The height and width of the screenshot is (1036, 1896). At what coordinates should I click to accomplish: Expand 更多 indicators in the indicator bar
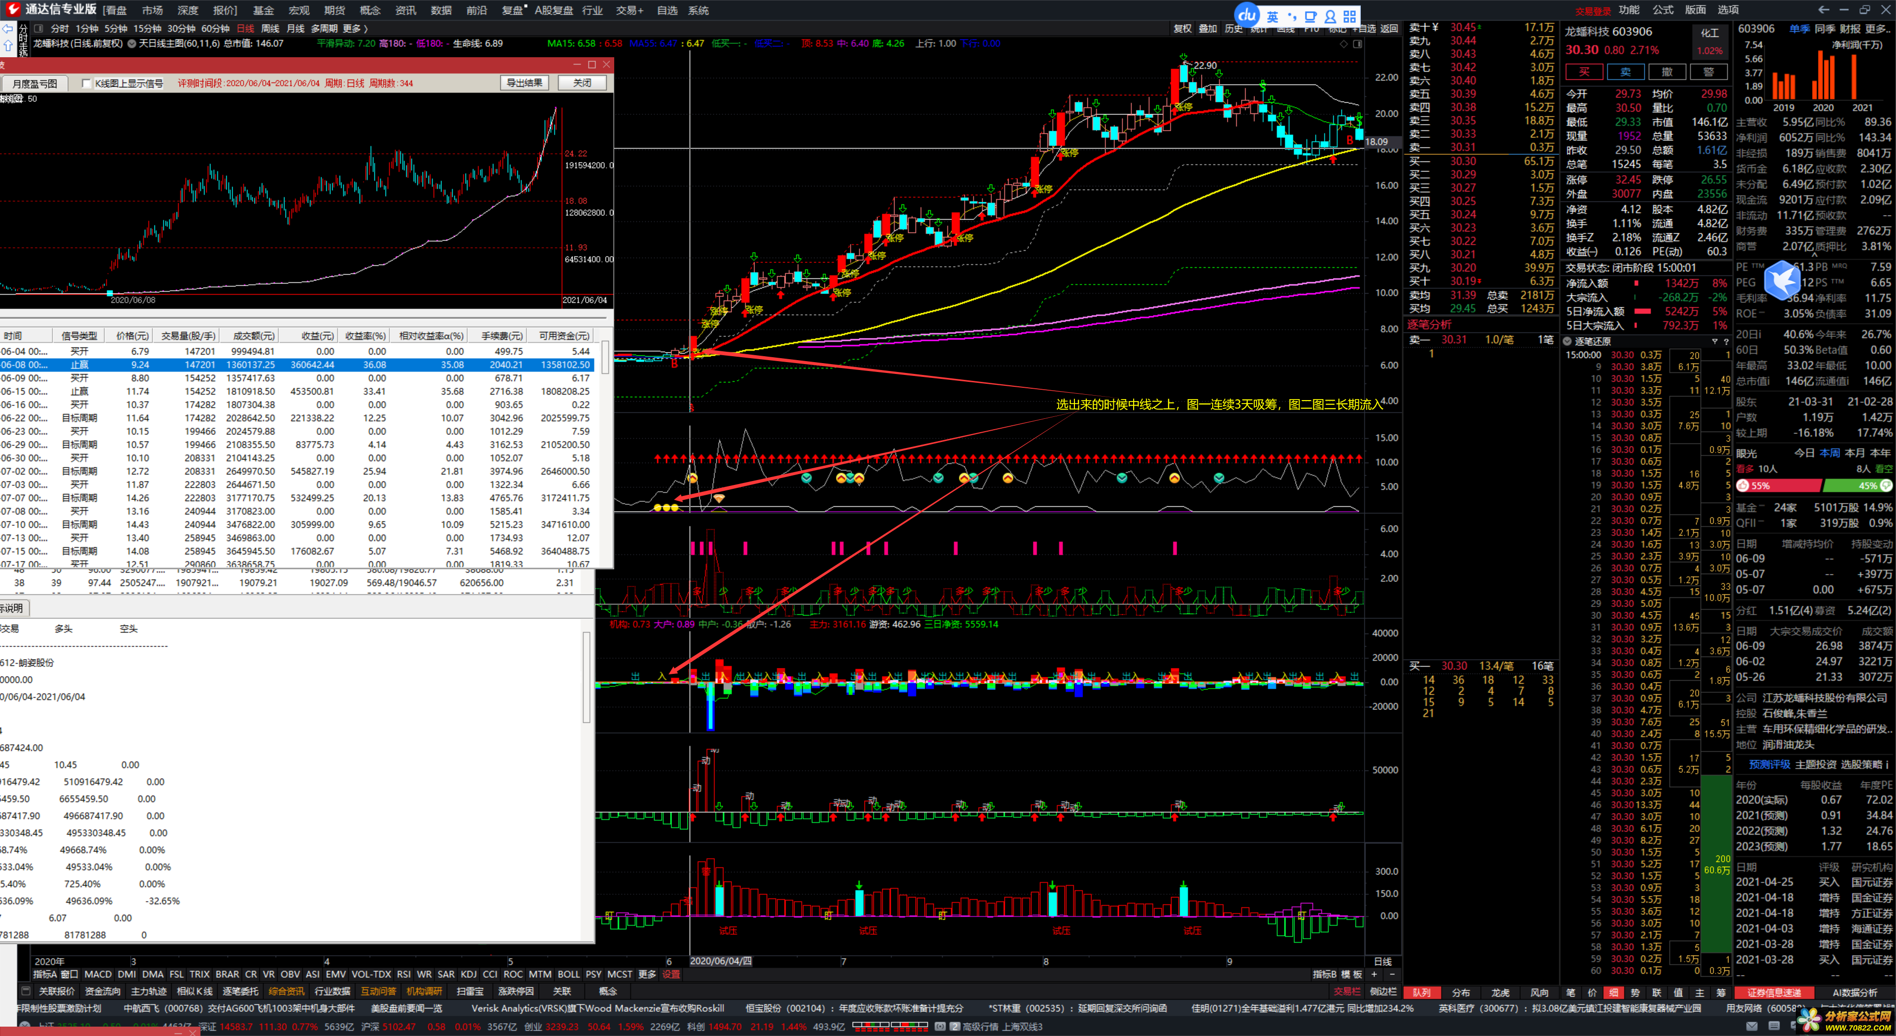tap(646, 974)
